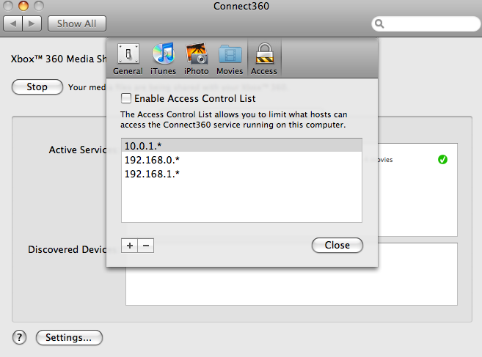This screenshot has width=482, height=357.
Task: Click Show All preferences button
Action: click(x=77, y=23)
